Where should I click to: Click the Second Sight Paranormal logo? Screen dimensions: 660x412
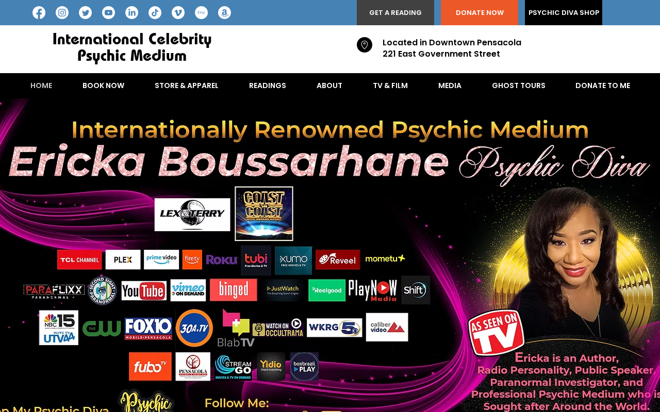click(x=103, y=290)
